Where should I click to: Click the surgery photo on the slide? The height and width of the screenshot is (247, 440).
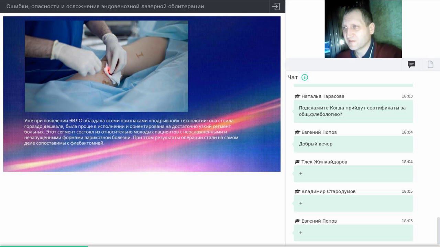[x=106, y=66]
